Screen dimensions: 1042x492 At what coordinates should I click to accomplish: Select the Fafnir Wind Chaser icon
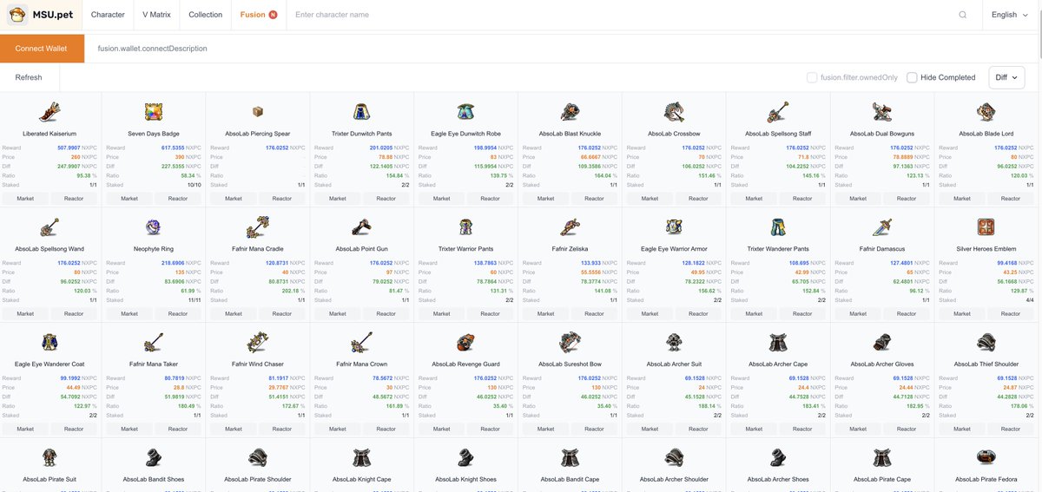(x=258, y=343)
